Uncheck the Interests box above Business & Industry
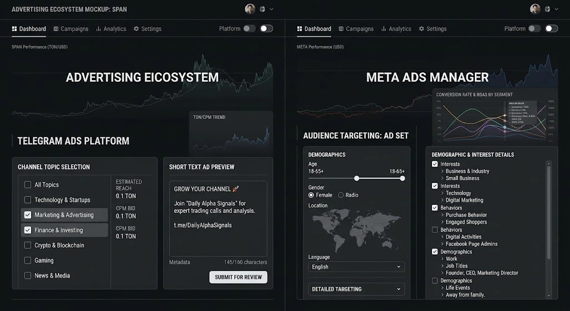 point(435,164)
